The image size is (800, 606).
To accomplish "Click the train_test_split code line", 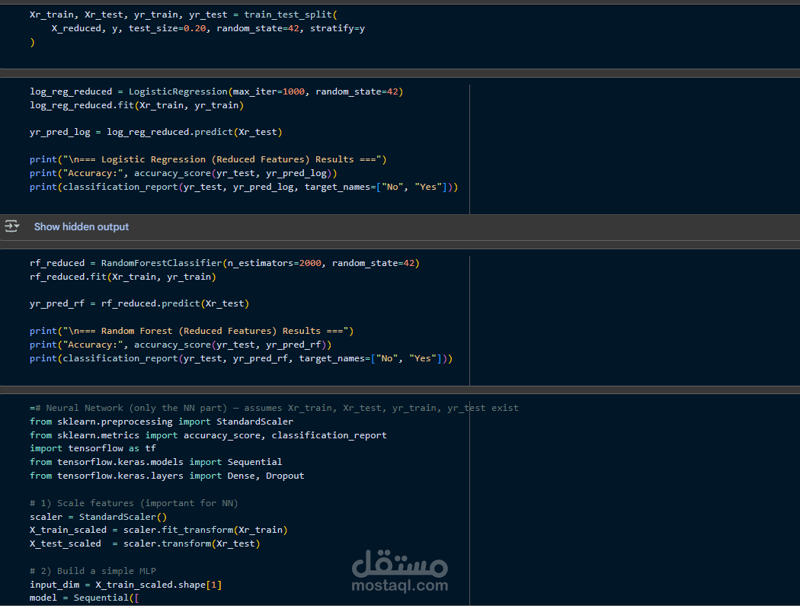I will (x=183, y=14).
